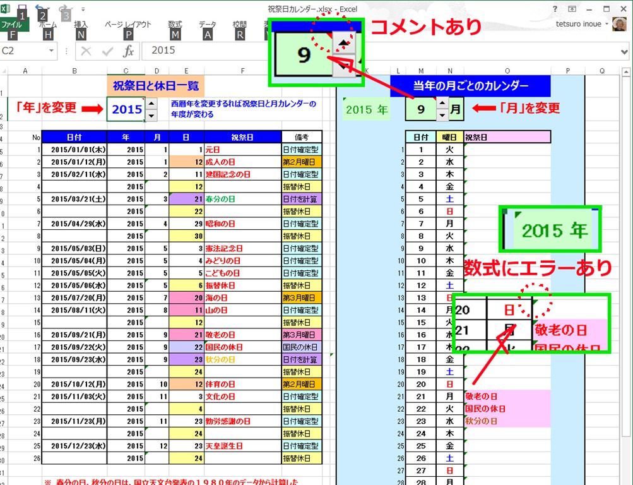
Task: Click the Enter checkmark icon in formula bar
Action: click(107, 51)
